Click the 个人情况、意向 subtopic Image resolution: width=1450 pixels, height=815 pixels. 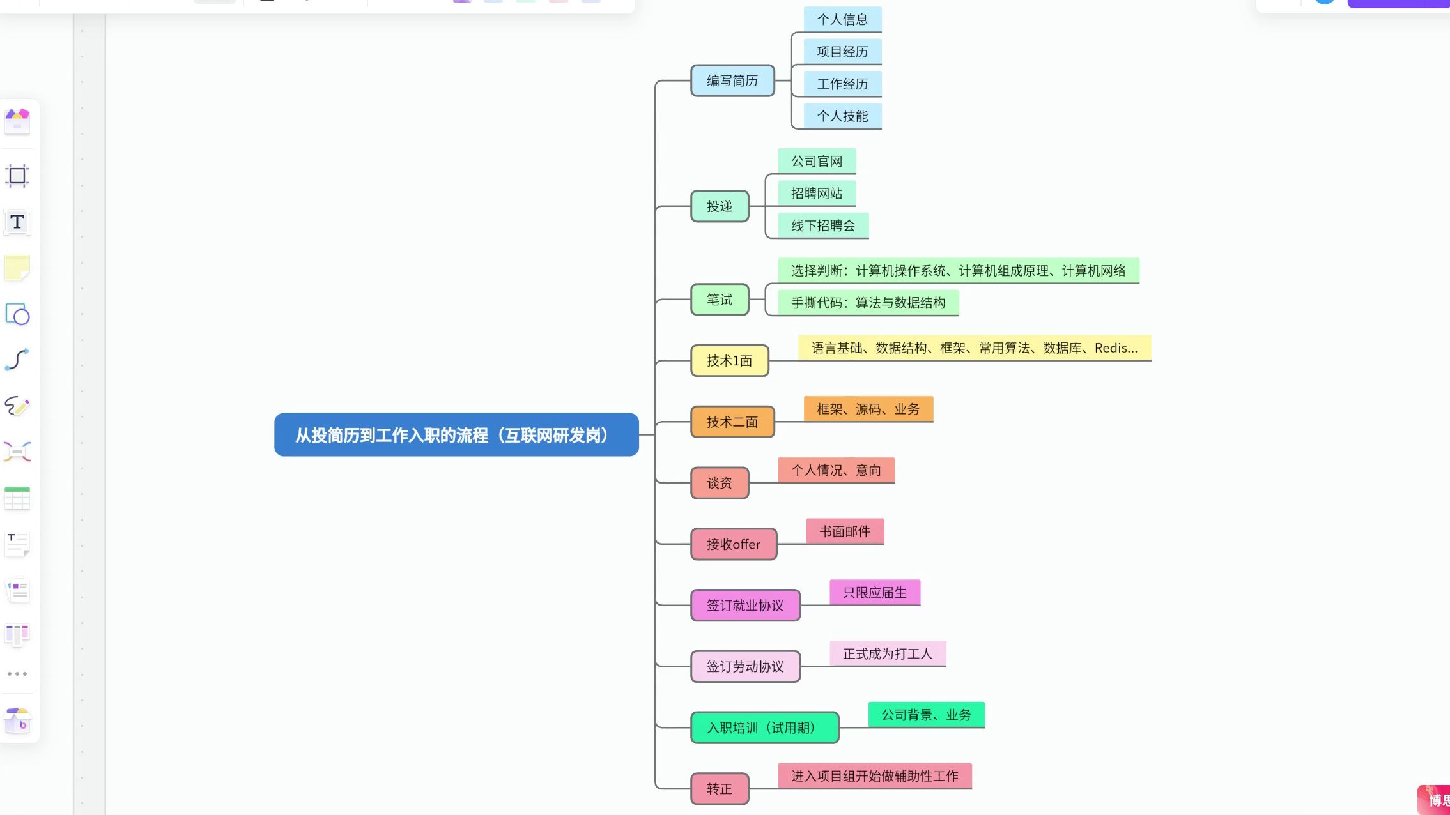tap(836, 470)
